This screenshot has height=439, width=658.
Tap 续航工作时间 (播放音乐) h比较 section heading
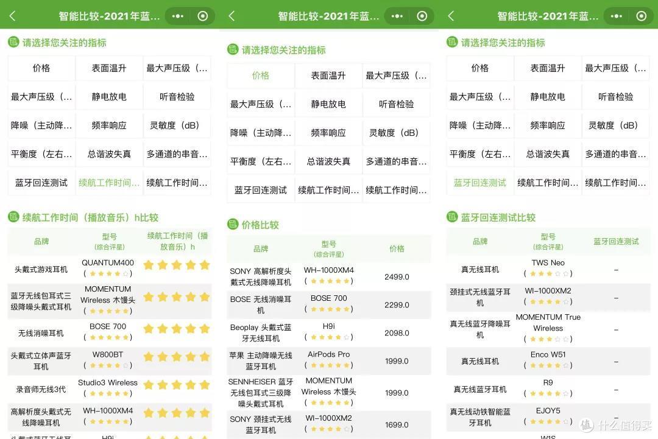90,217
